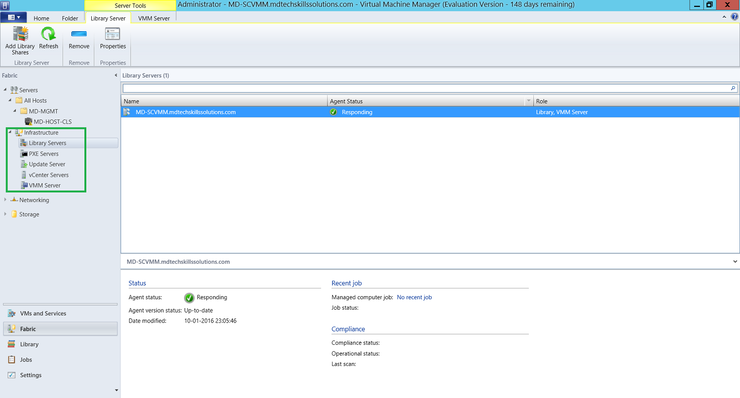Click the search magnifier icon
The image size is (740, 398).
click(x=734, y=88)
